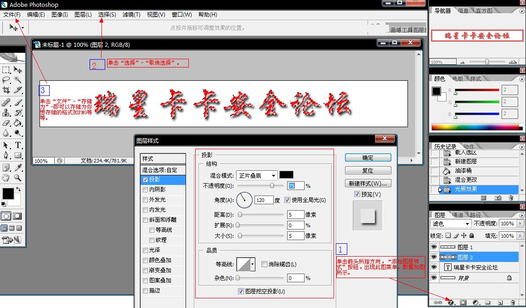Select the Healing Brush tool
The height and width of the screenshot is (308, 526).
pyautogui.click(x=6, y=102)
